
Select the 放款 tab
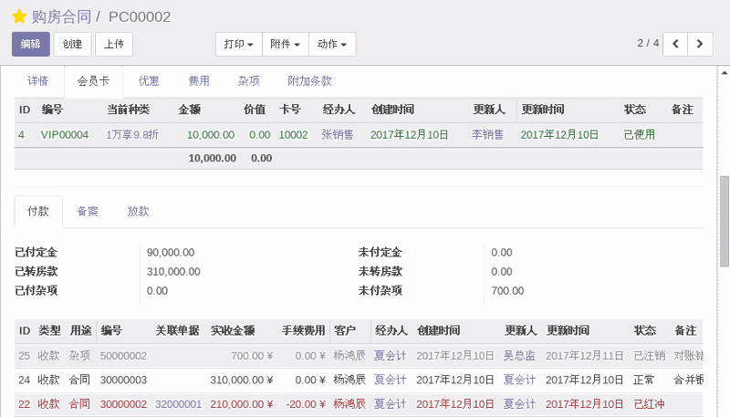[x=138, y=211]
